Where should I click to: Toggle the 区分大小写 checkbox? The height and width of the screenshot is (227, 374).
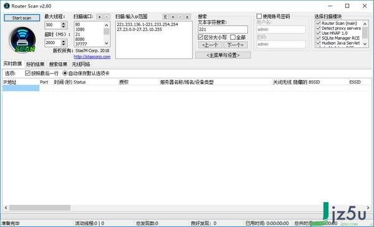[x=200, y=37]
